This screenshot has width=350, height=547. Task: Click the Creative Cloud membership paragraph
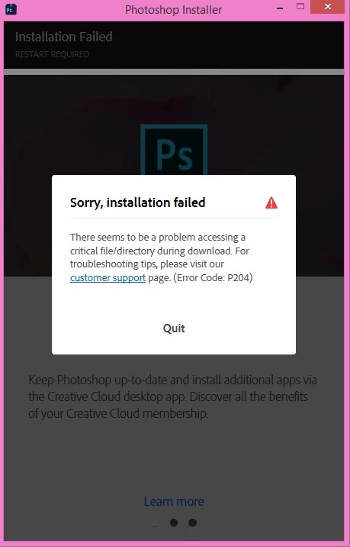(172, 396)
